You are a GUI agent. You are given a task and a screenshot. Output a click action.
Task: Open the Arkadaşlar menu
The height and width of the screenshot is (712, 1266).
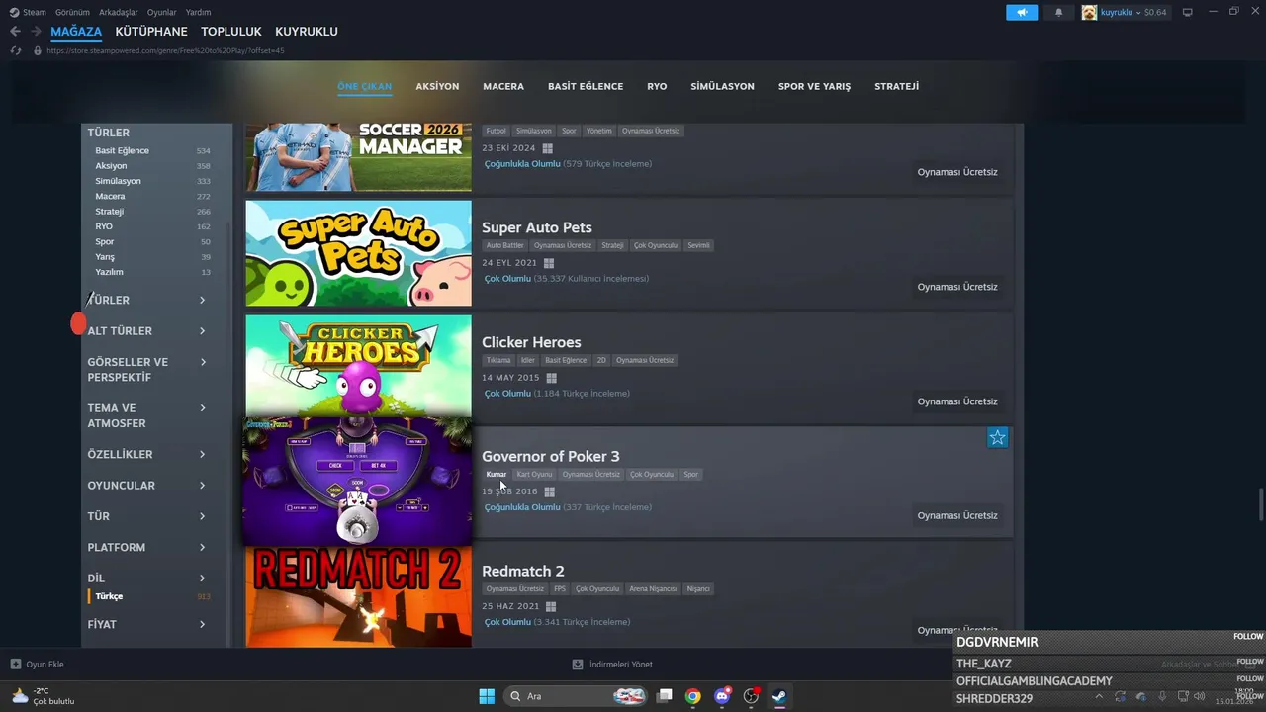pos(119,12)
